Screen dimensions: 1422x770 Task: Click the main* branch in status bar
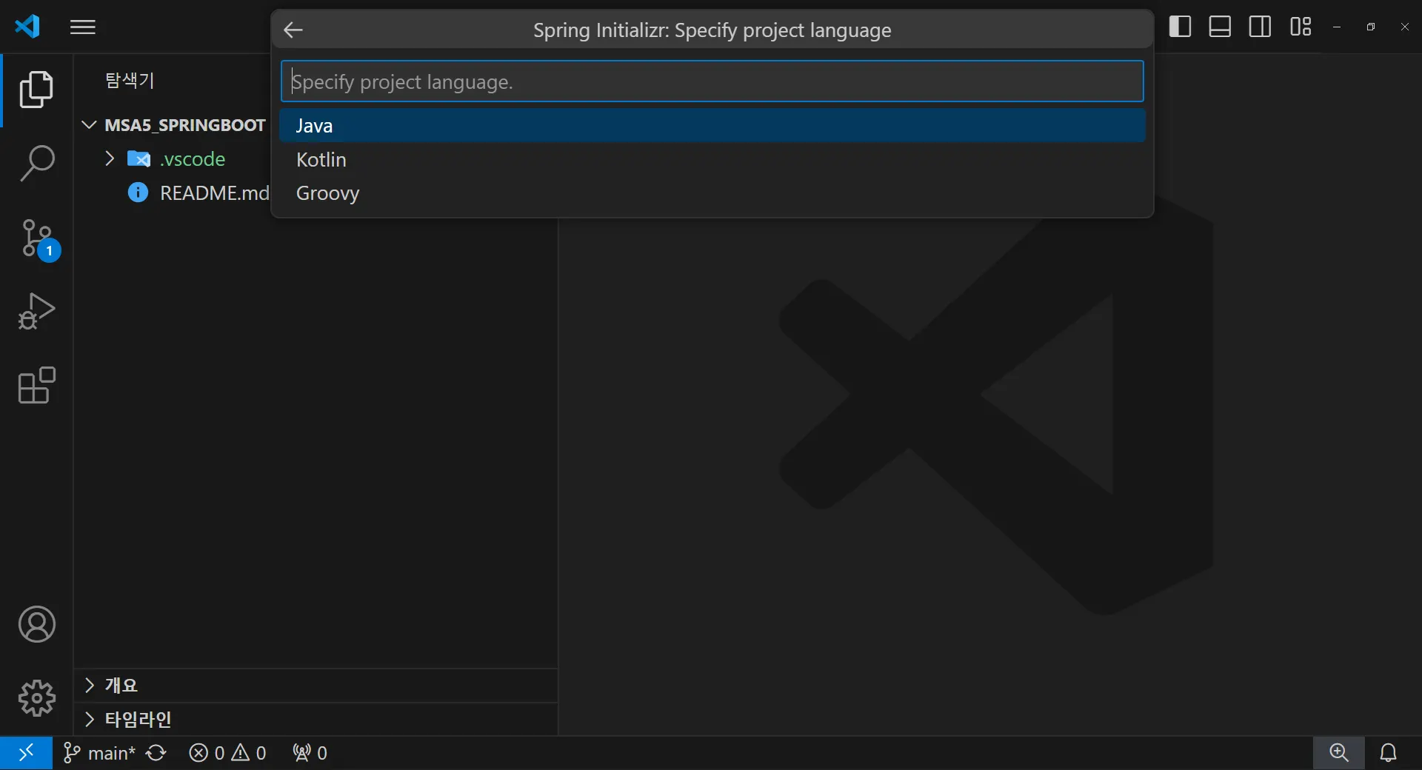(100, 753)
